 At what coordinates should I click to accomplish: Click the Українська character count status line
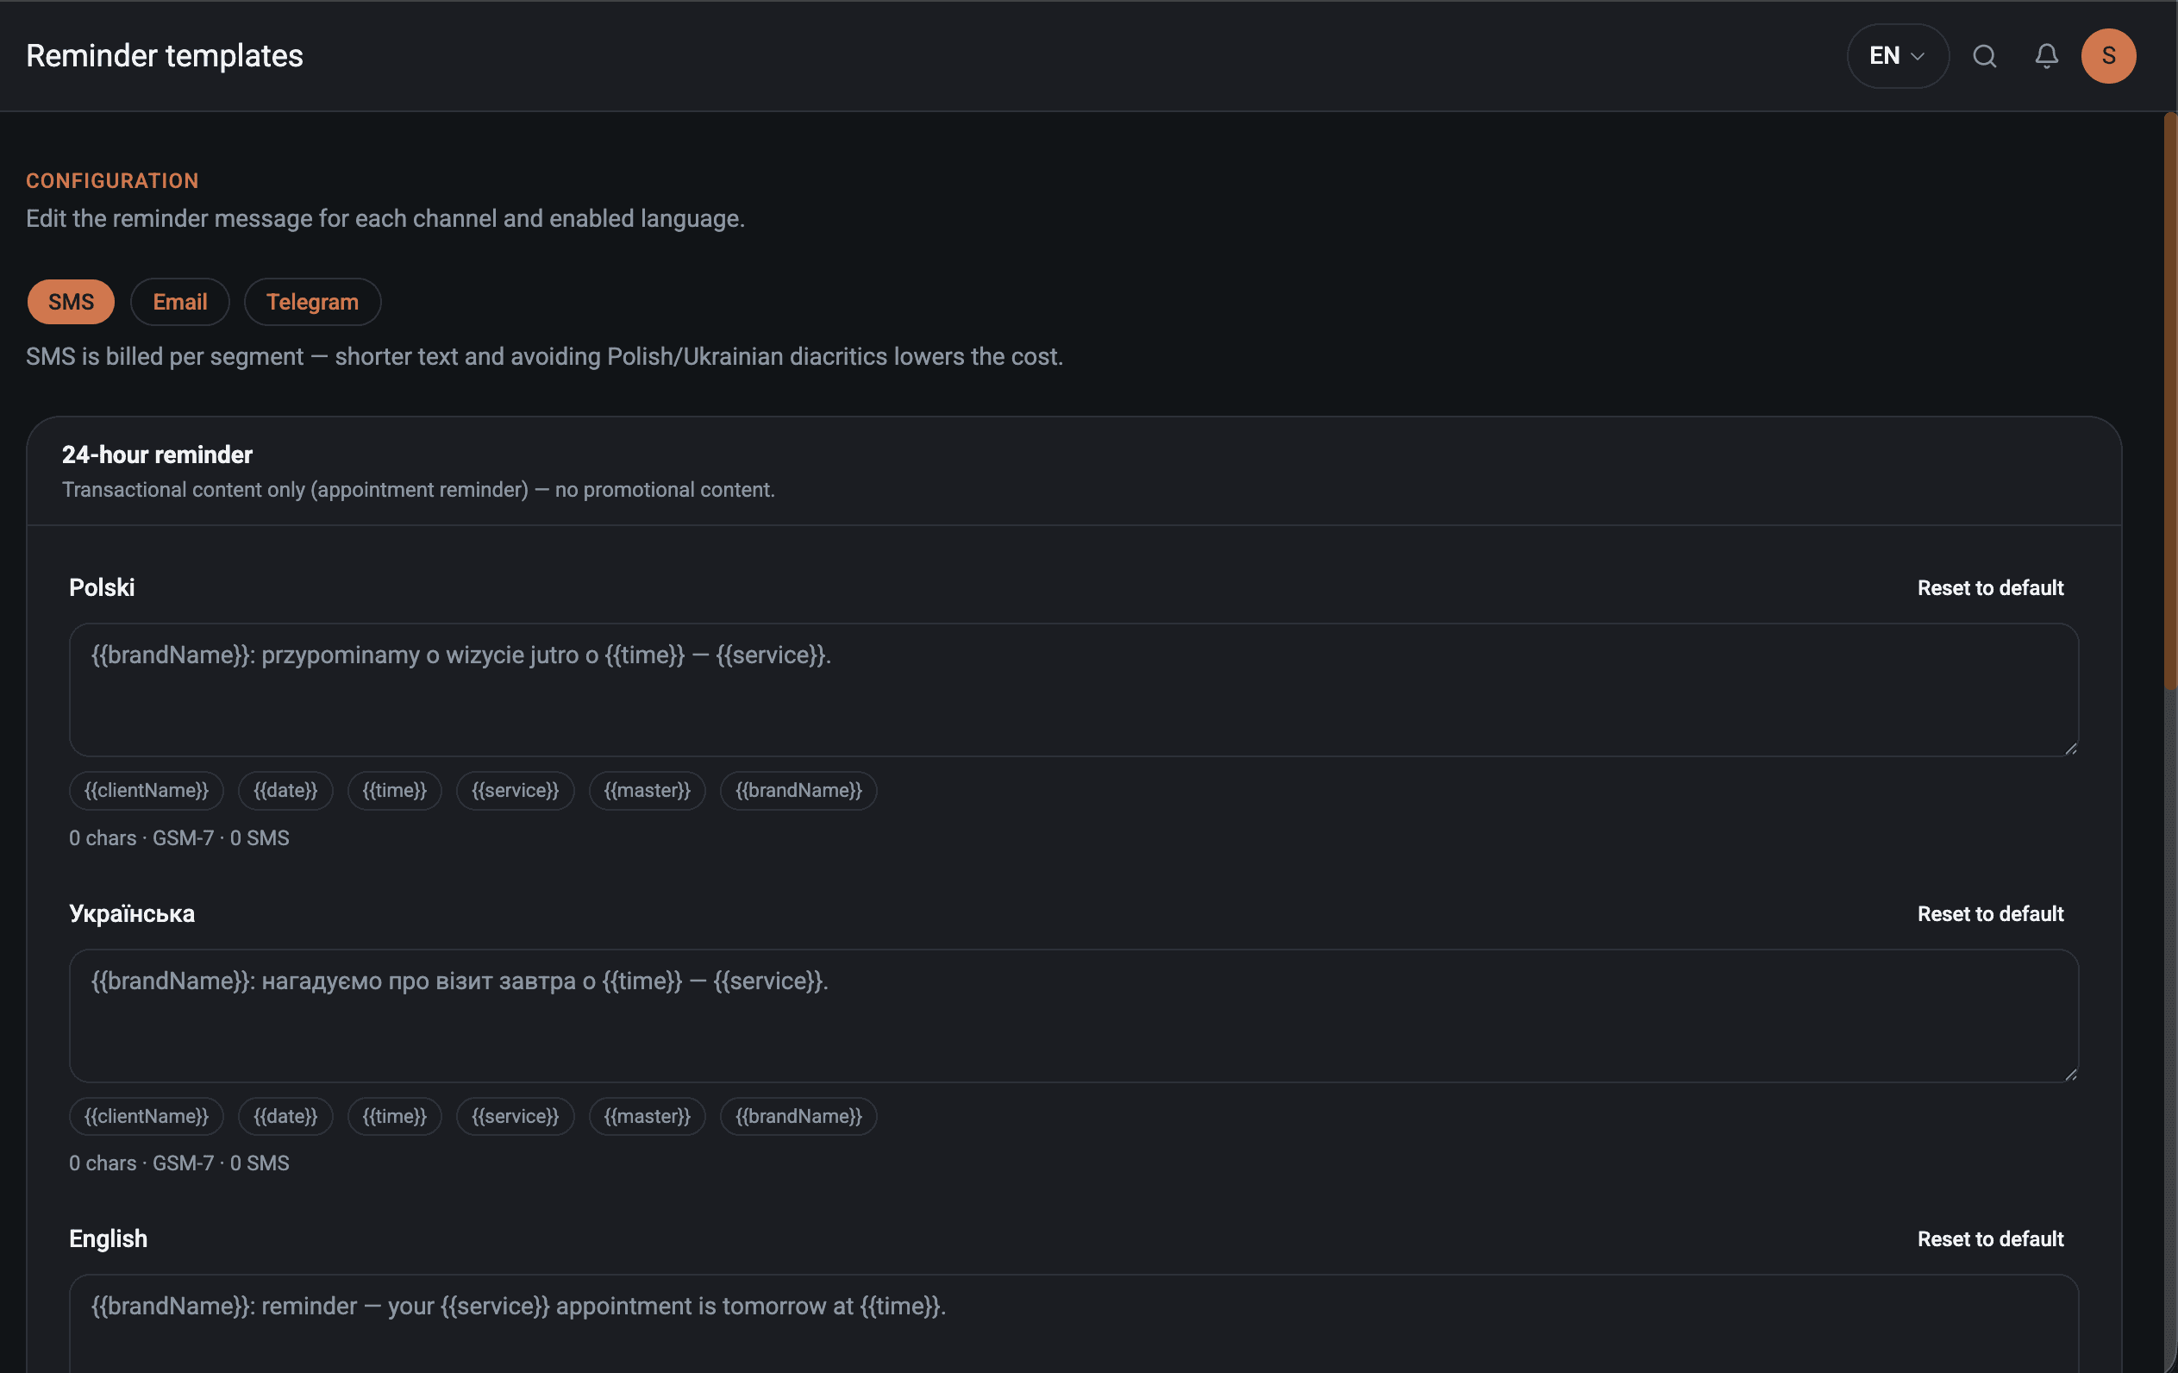coord(179,1163)
